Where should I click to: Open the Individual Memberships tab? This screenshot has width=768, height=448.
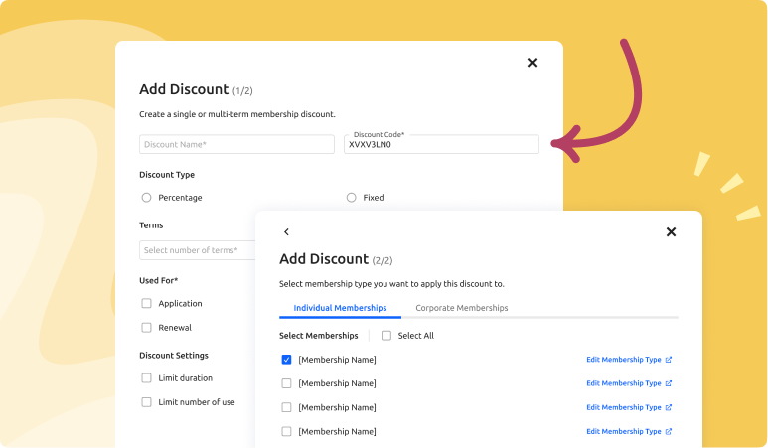coord(340,308)
